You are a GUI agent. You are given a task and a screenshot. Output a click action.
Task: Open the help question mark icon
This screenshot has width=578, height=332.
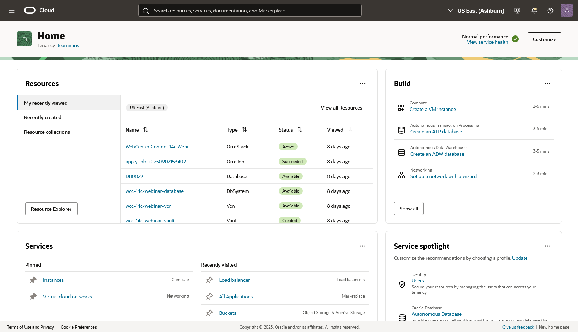[550, 11]
